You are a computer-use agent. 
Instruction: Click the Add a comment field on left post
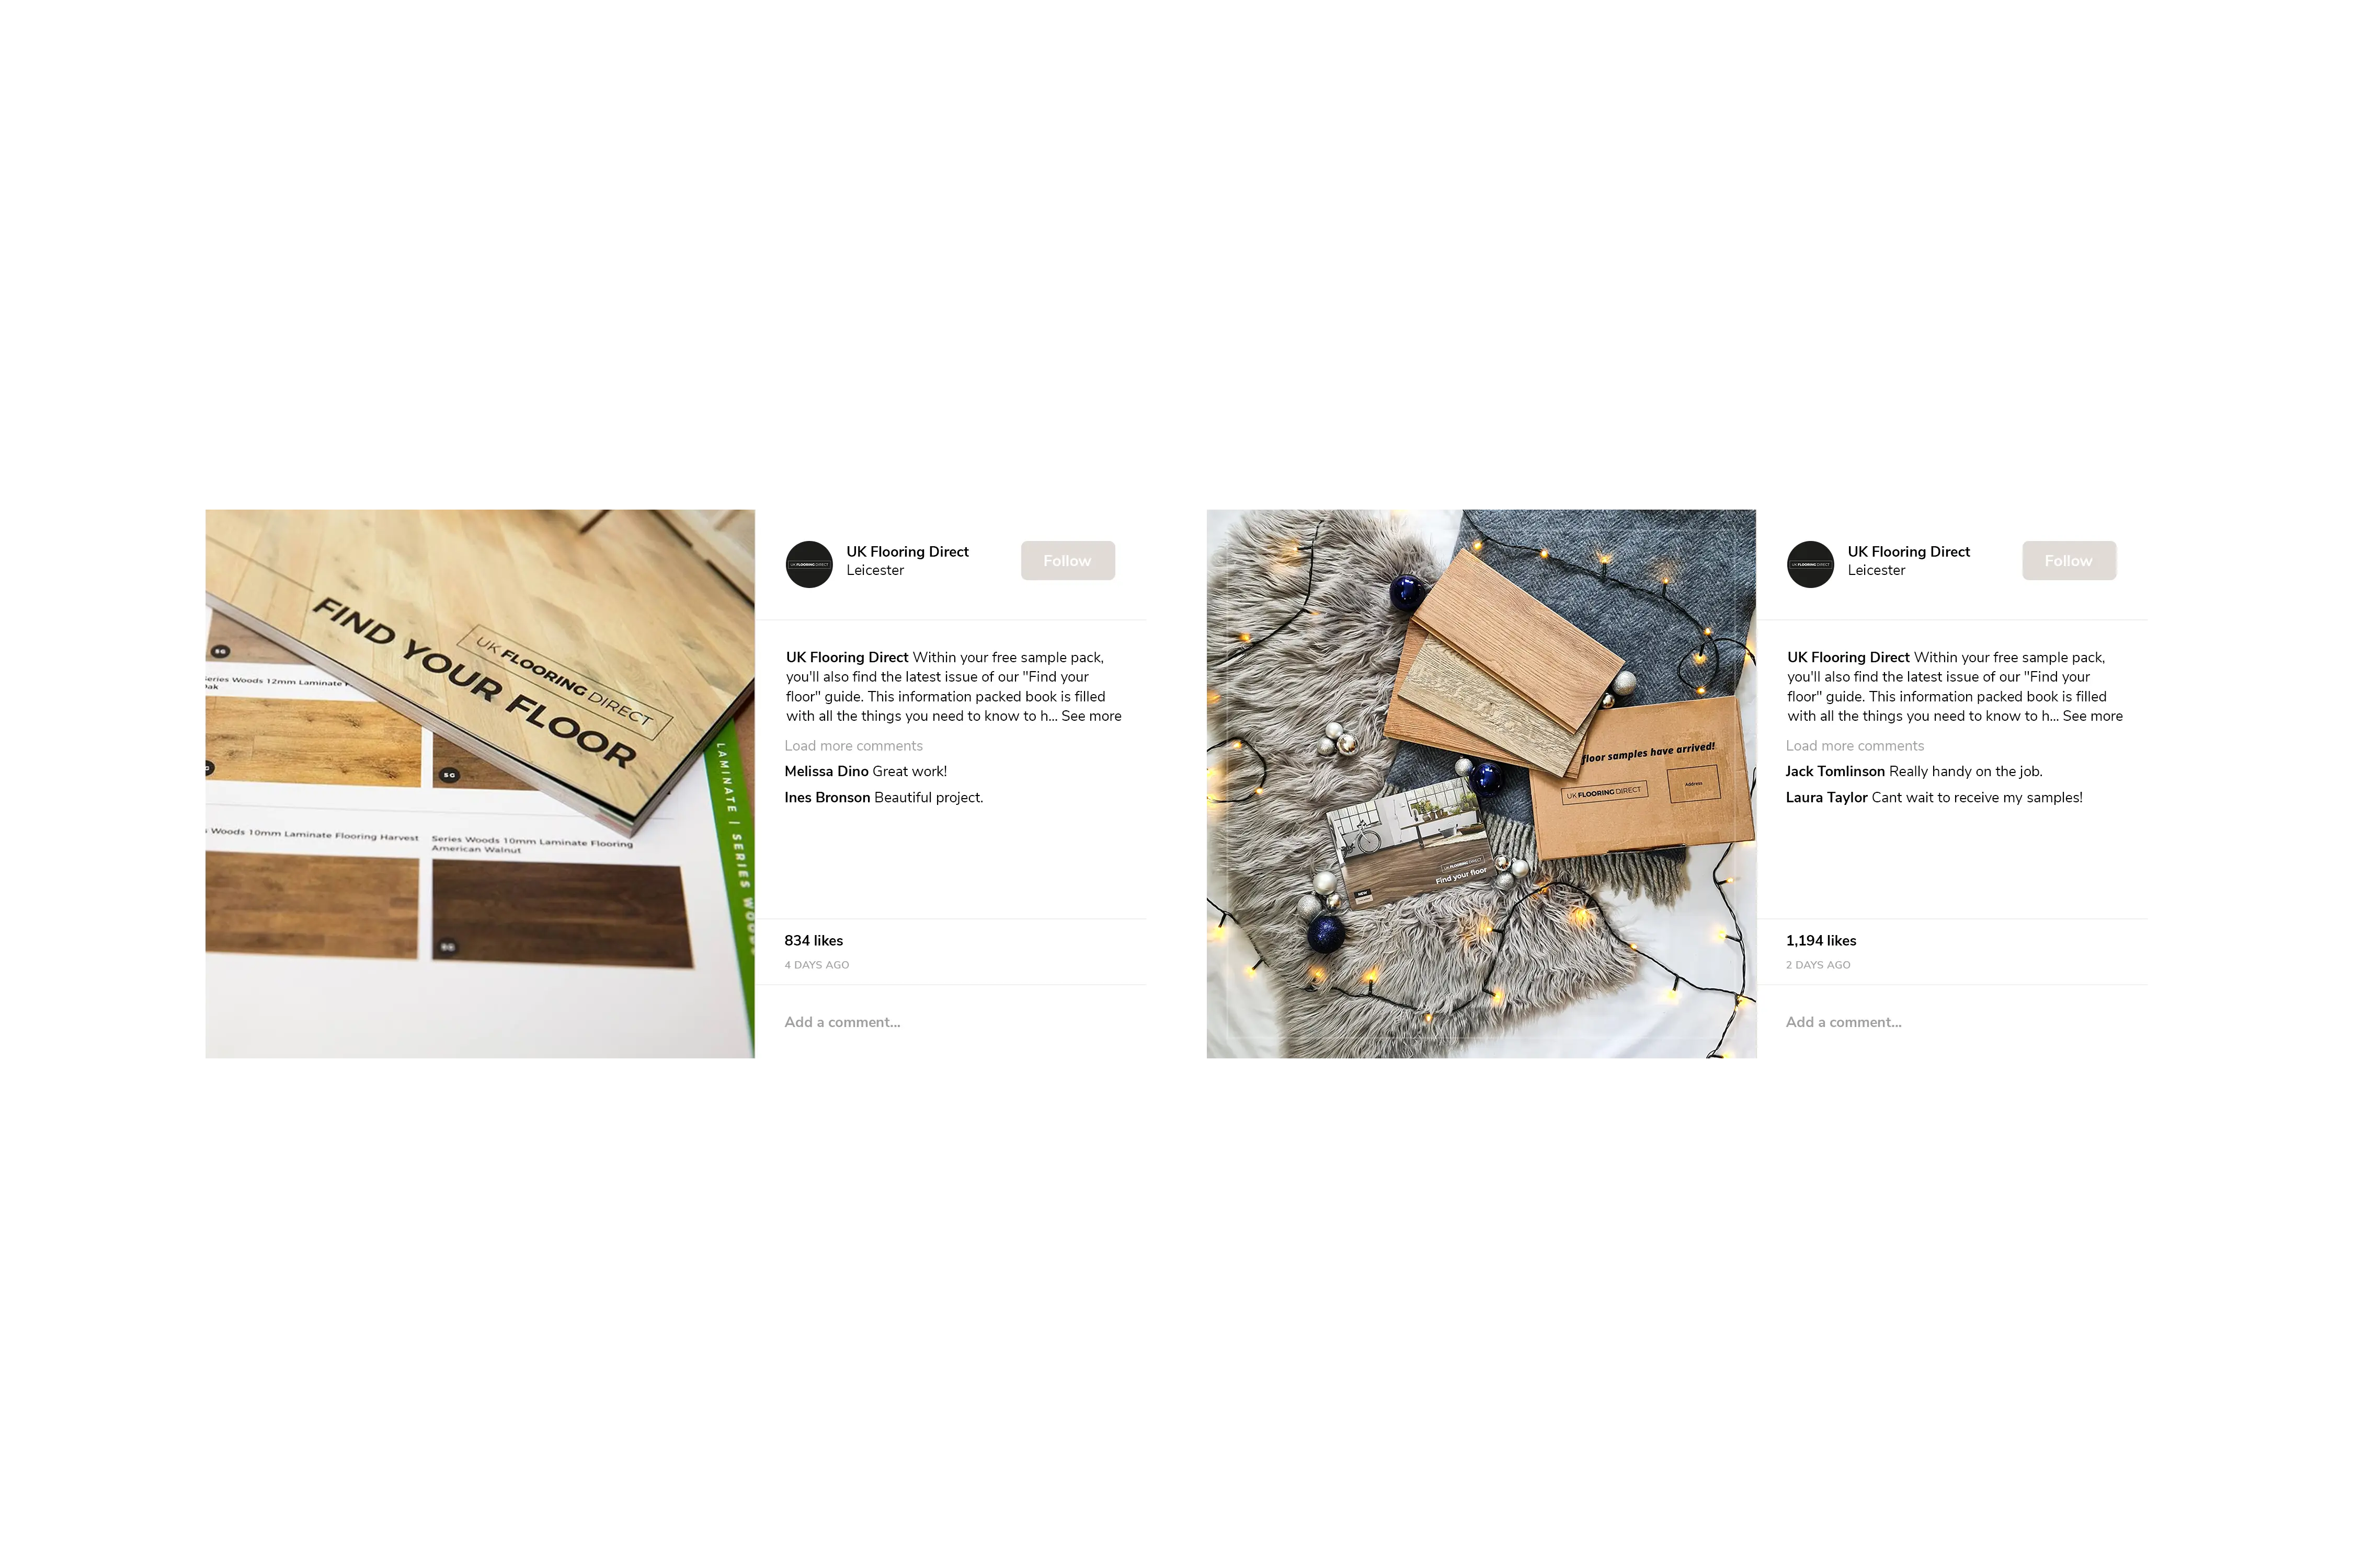tap(951, 1022)
